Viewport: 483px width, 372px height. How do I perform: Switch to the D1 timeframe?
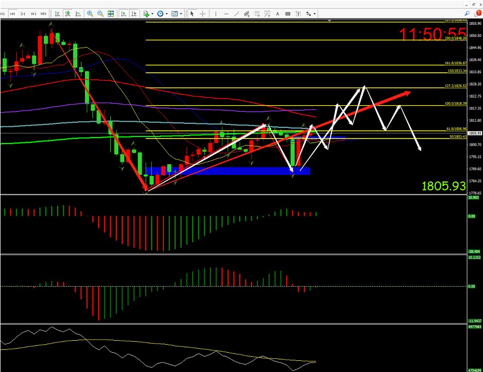click(x=23, y=14)
